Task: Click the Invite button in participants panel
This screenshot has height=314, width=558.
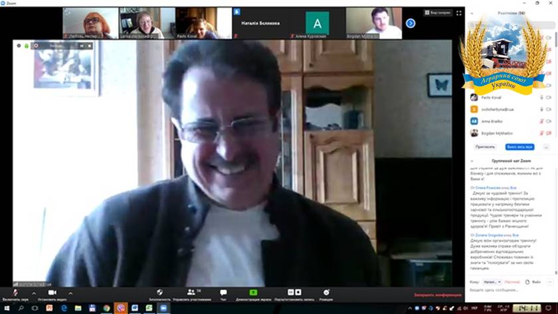Action: tap(485, 147)
